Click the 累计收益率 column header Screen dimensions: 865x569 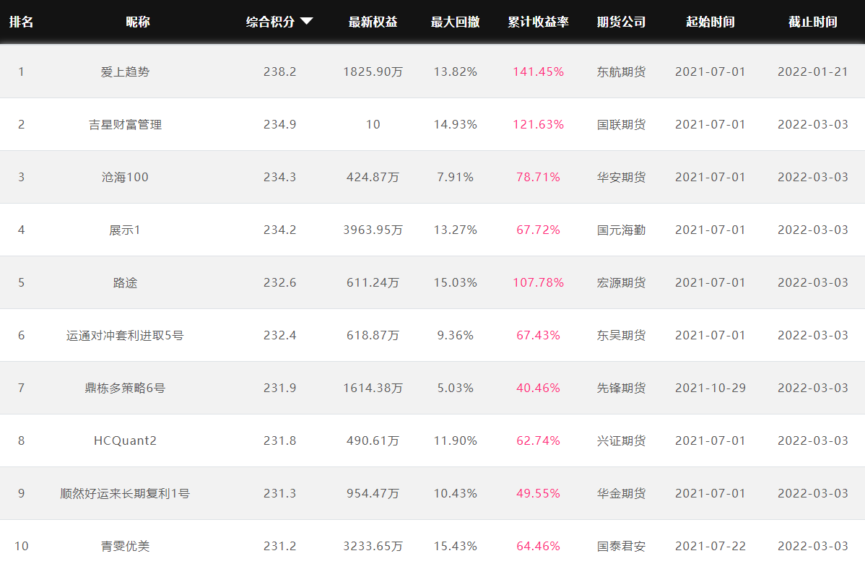[539, 22]
